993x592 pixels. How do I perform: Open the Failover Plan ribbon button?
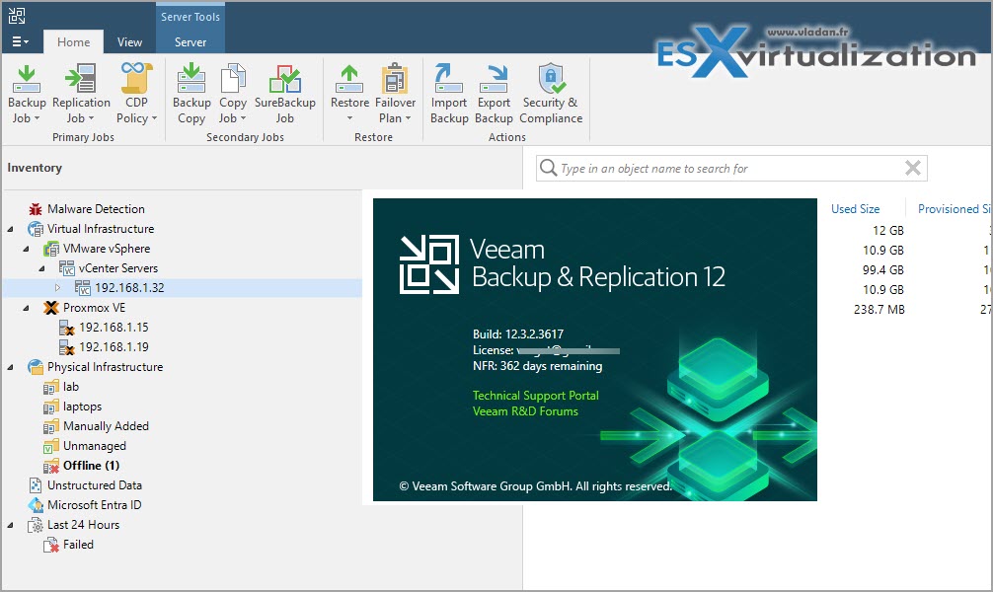395,94
